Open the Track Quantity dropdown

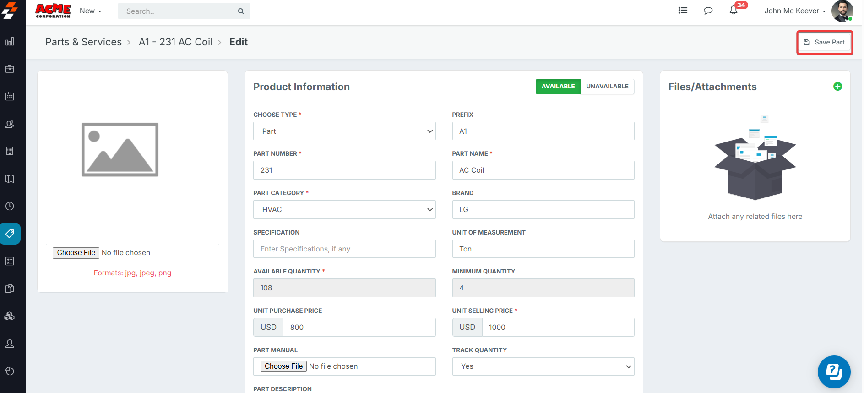click(x=543, y=366)
